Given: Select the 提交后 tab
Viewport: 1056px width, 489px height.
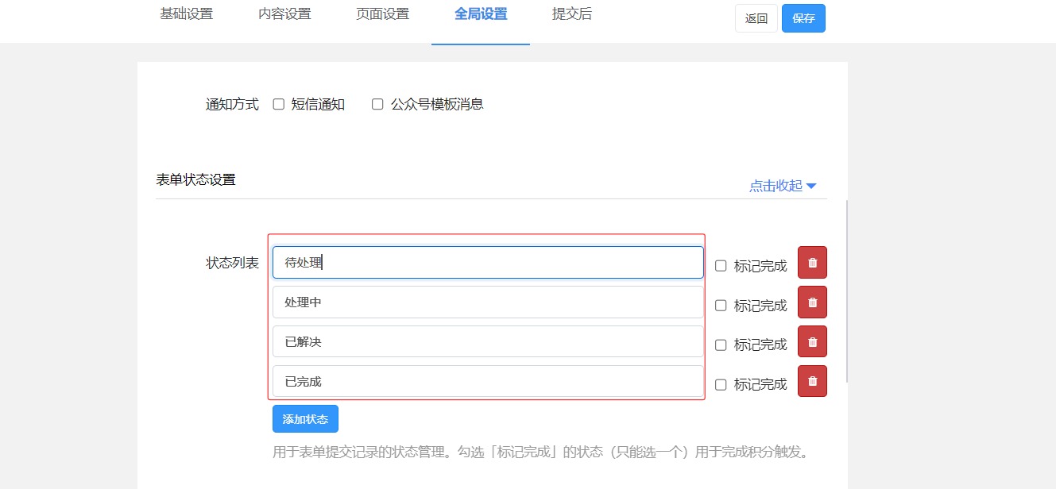Looking at the screenshot, I should tap(571, 14).
